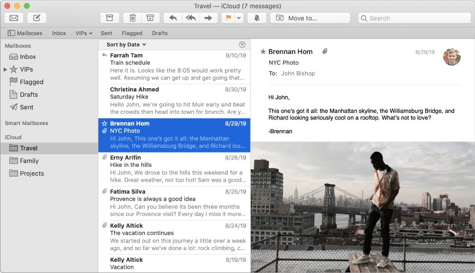475x273 pixels.
Task: Open the flag color dropdown arrow
Action: tap(239, 18)
